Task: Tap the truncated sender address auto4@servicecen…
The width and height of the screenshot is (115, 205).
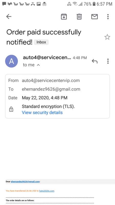Action: [47, 57]
